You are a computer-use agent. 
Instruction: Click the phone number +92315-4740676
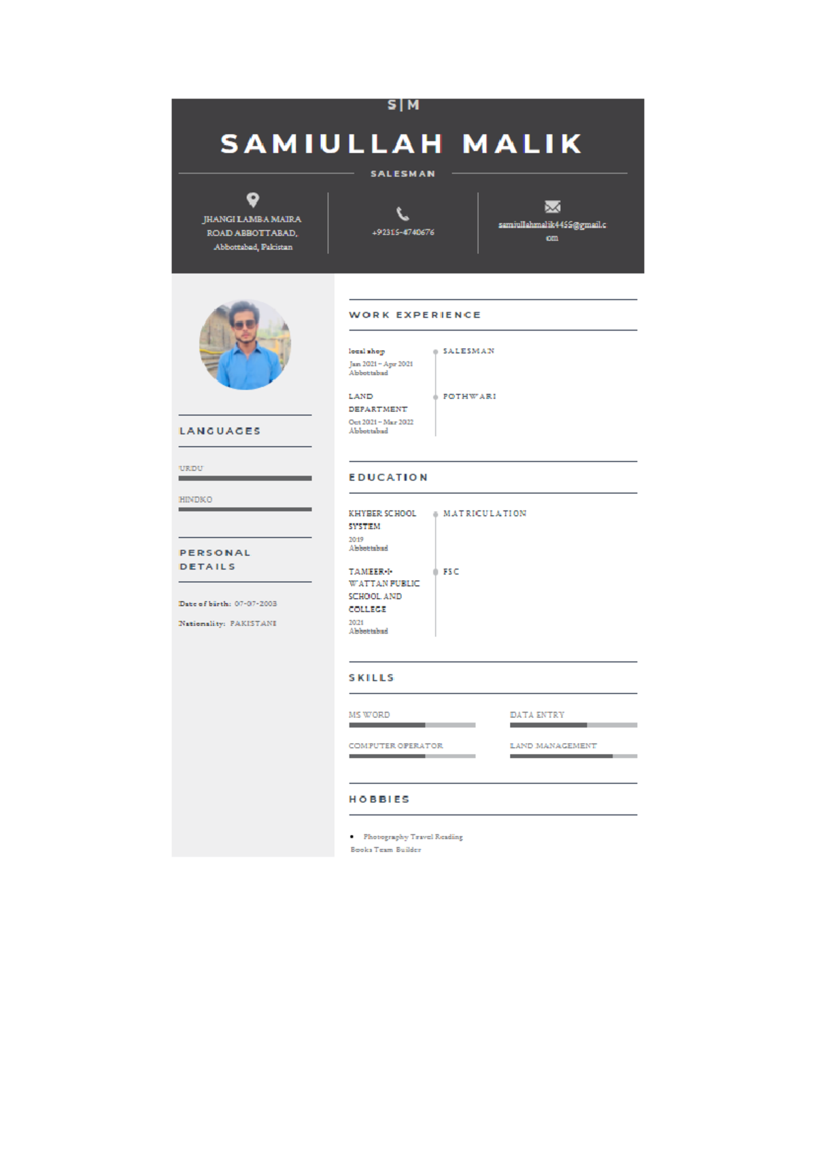point(403,232)
